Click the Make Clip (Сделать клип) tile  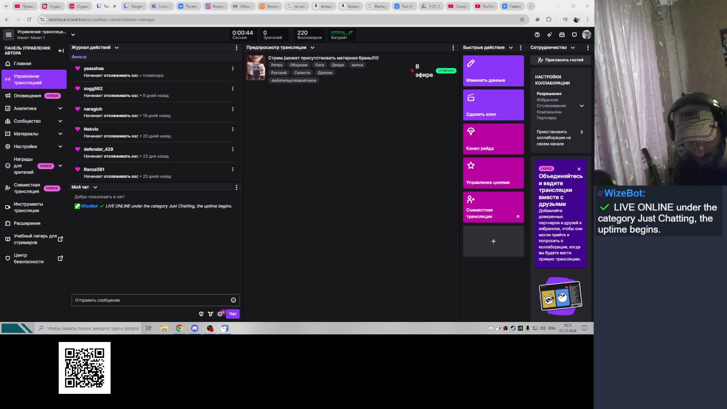pos(493,105)
